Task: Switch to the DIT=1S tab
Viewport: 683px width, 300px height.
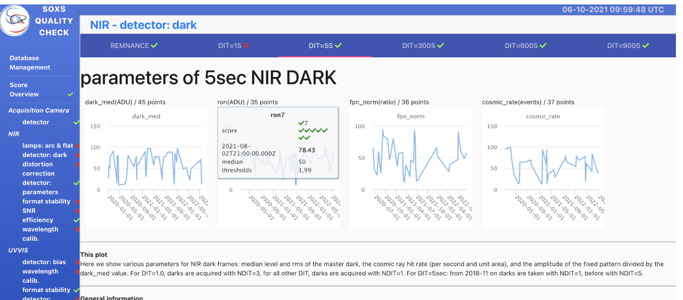Action: point(233,45)
